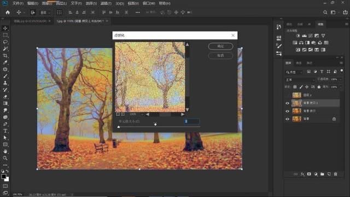Click 取消 in the 点状化 dialog
The height and width of the screenshot is (197, 350).
tap(220, 55)
